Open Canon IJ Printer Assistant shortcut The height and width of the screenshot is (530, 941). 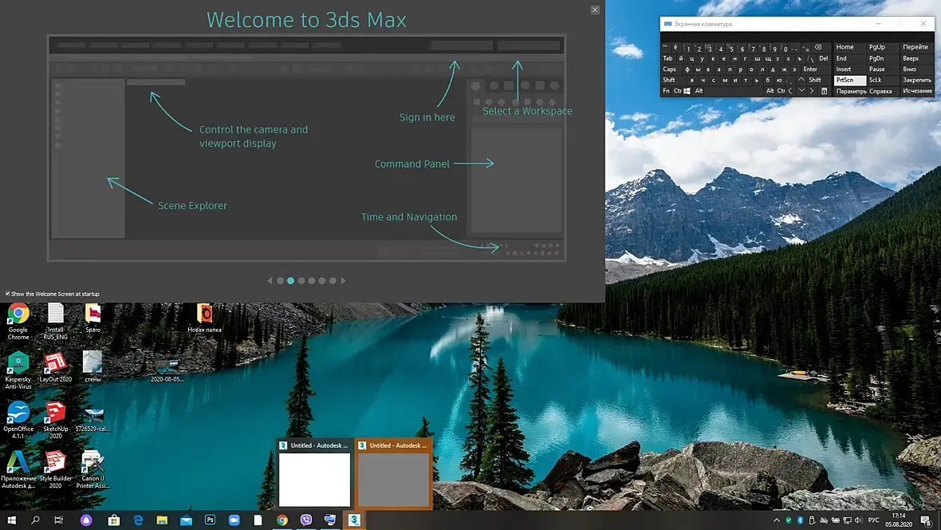coord(93,469)
